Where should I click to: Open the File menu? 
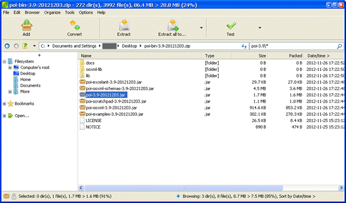(6, 13)
